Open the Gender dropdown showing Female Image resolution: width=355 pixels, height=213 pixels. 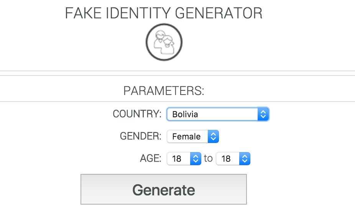pyautogui.click(x=188, y=136)
